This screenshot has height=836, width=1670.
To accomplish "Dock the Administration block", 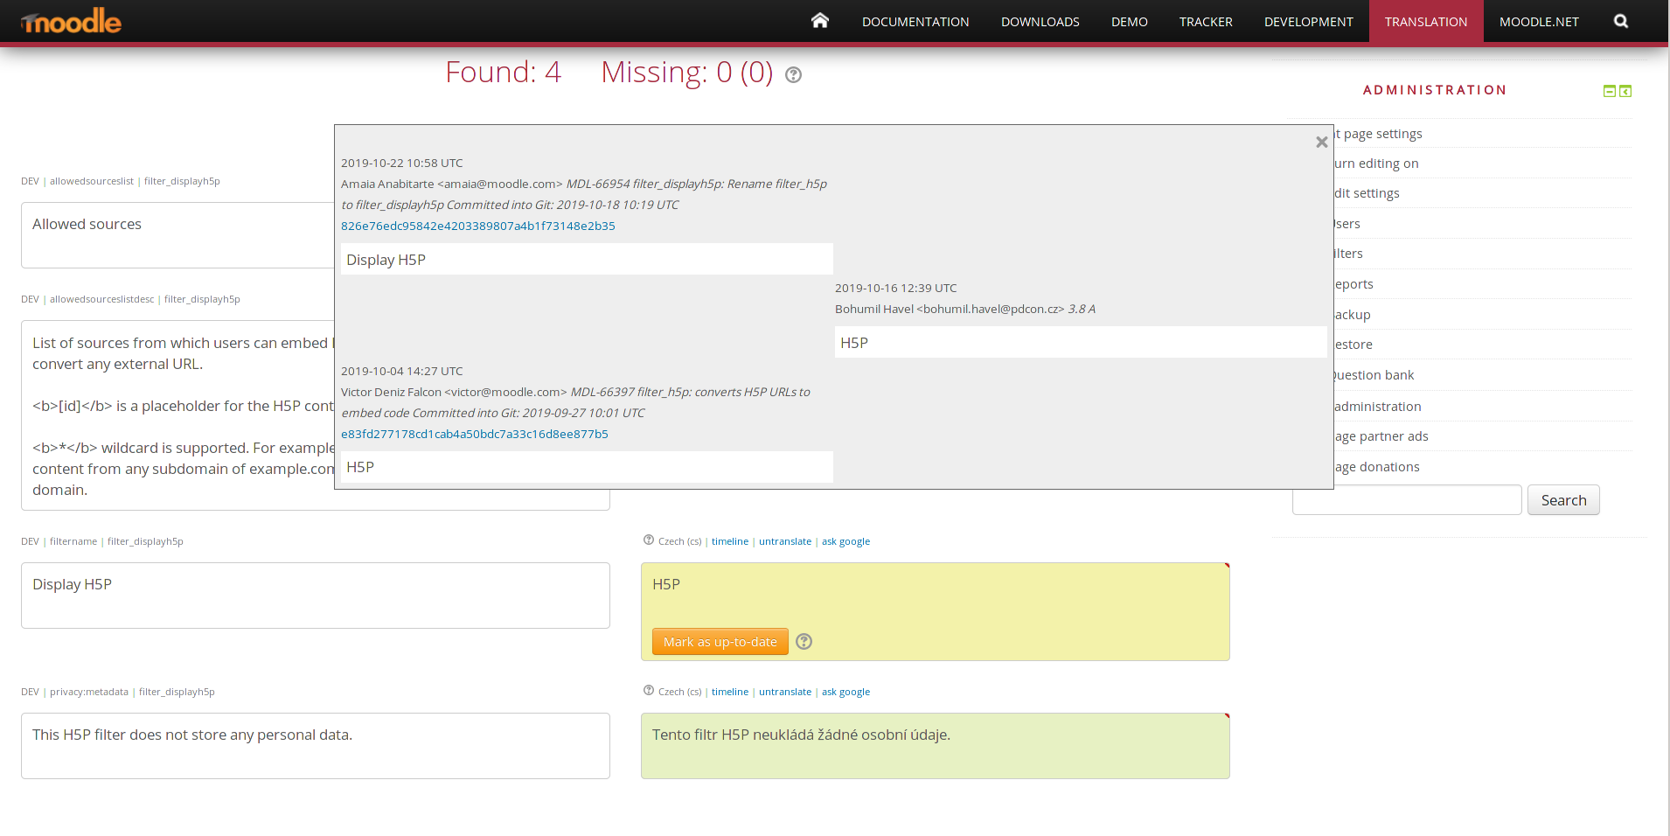I will coord(1625,91).
